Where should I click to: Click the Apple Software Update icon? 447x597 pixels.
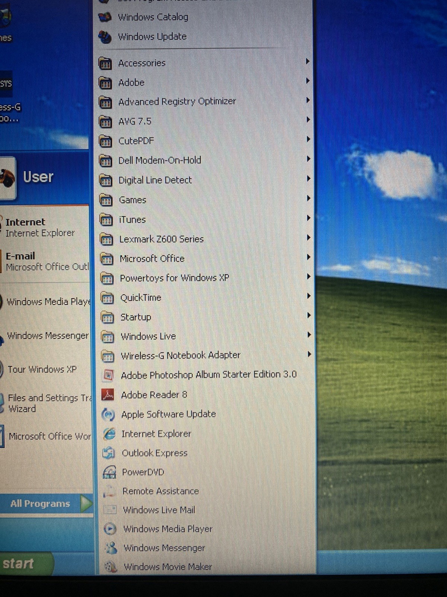pyautogui.click(x=108, y=415)
